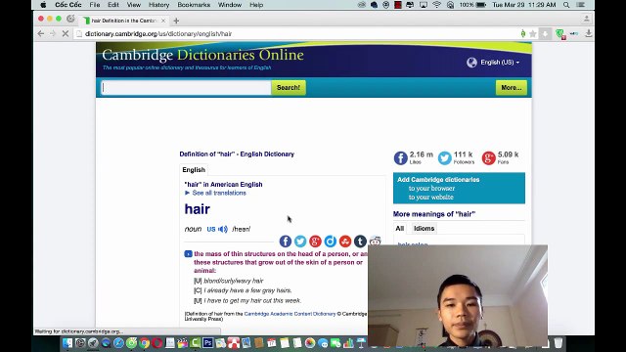Image resolution: width=626 pixels, height=352 pixels.
Task: Open the Keynote app in the dock
Action: click(361, 342)
